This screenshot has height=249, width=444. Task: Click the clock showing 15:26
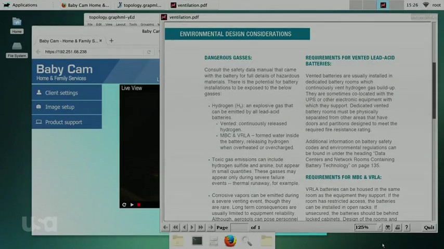412,5
